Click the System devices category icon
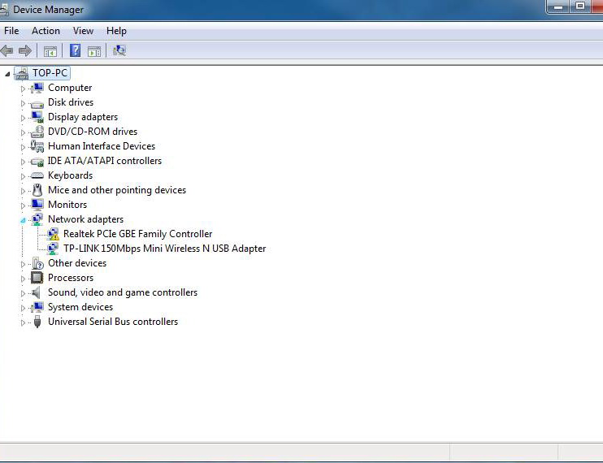 [x=37, y=307]
